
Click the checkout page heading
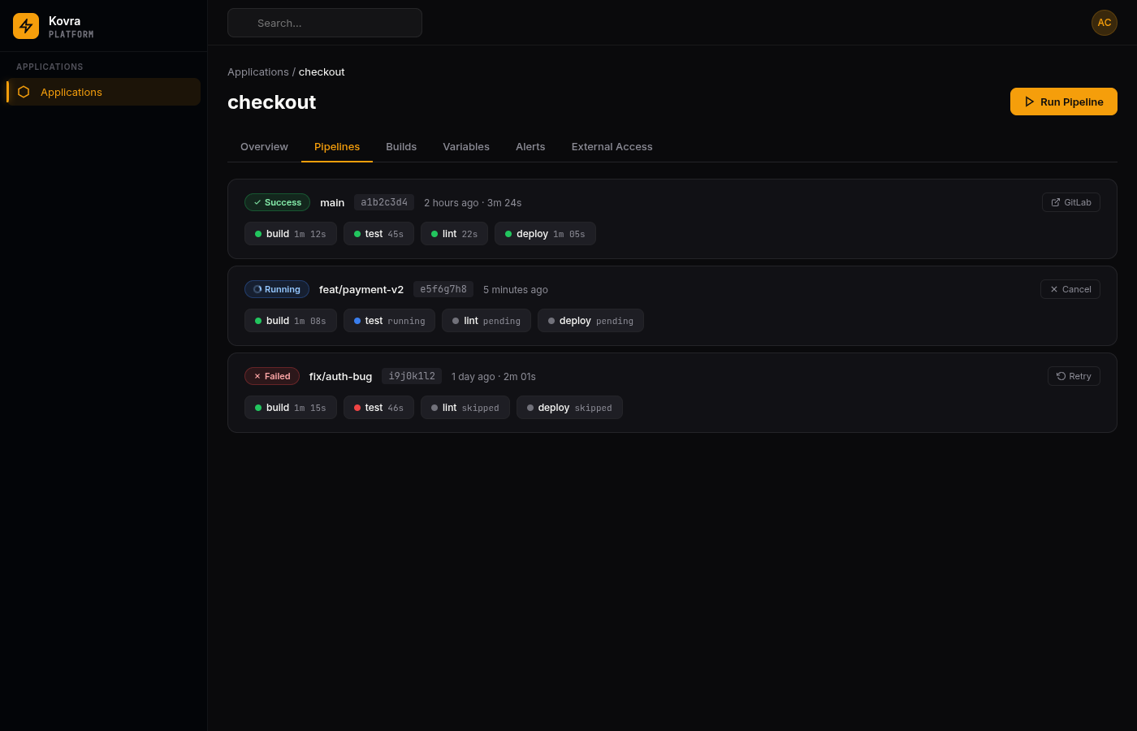pos(272,102)
